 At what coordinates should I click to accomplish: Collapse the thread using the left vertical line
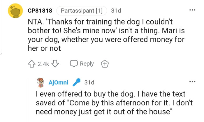pos(2,29)
